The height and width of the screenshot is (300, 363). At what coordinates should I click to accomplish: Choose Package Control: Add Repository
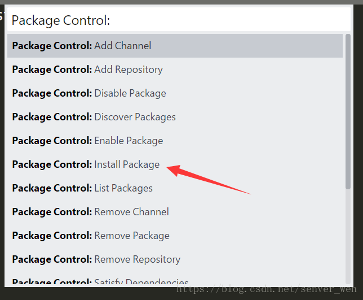point(175,69)
